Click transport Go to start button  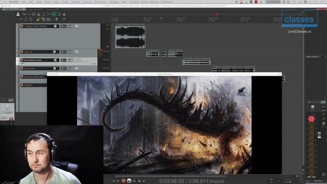click(113, 181)
